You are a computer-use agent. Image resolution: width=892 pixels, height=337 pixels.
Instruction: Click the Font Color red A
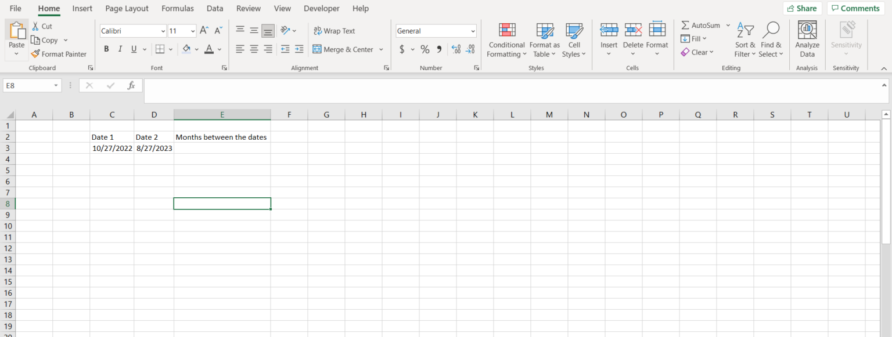click(x=209, y=49)
